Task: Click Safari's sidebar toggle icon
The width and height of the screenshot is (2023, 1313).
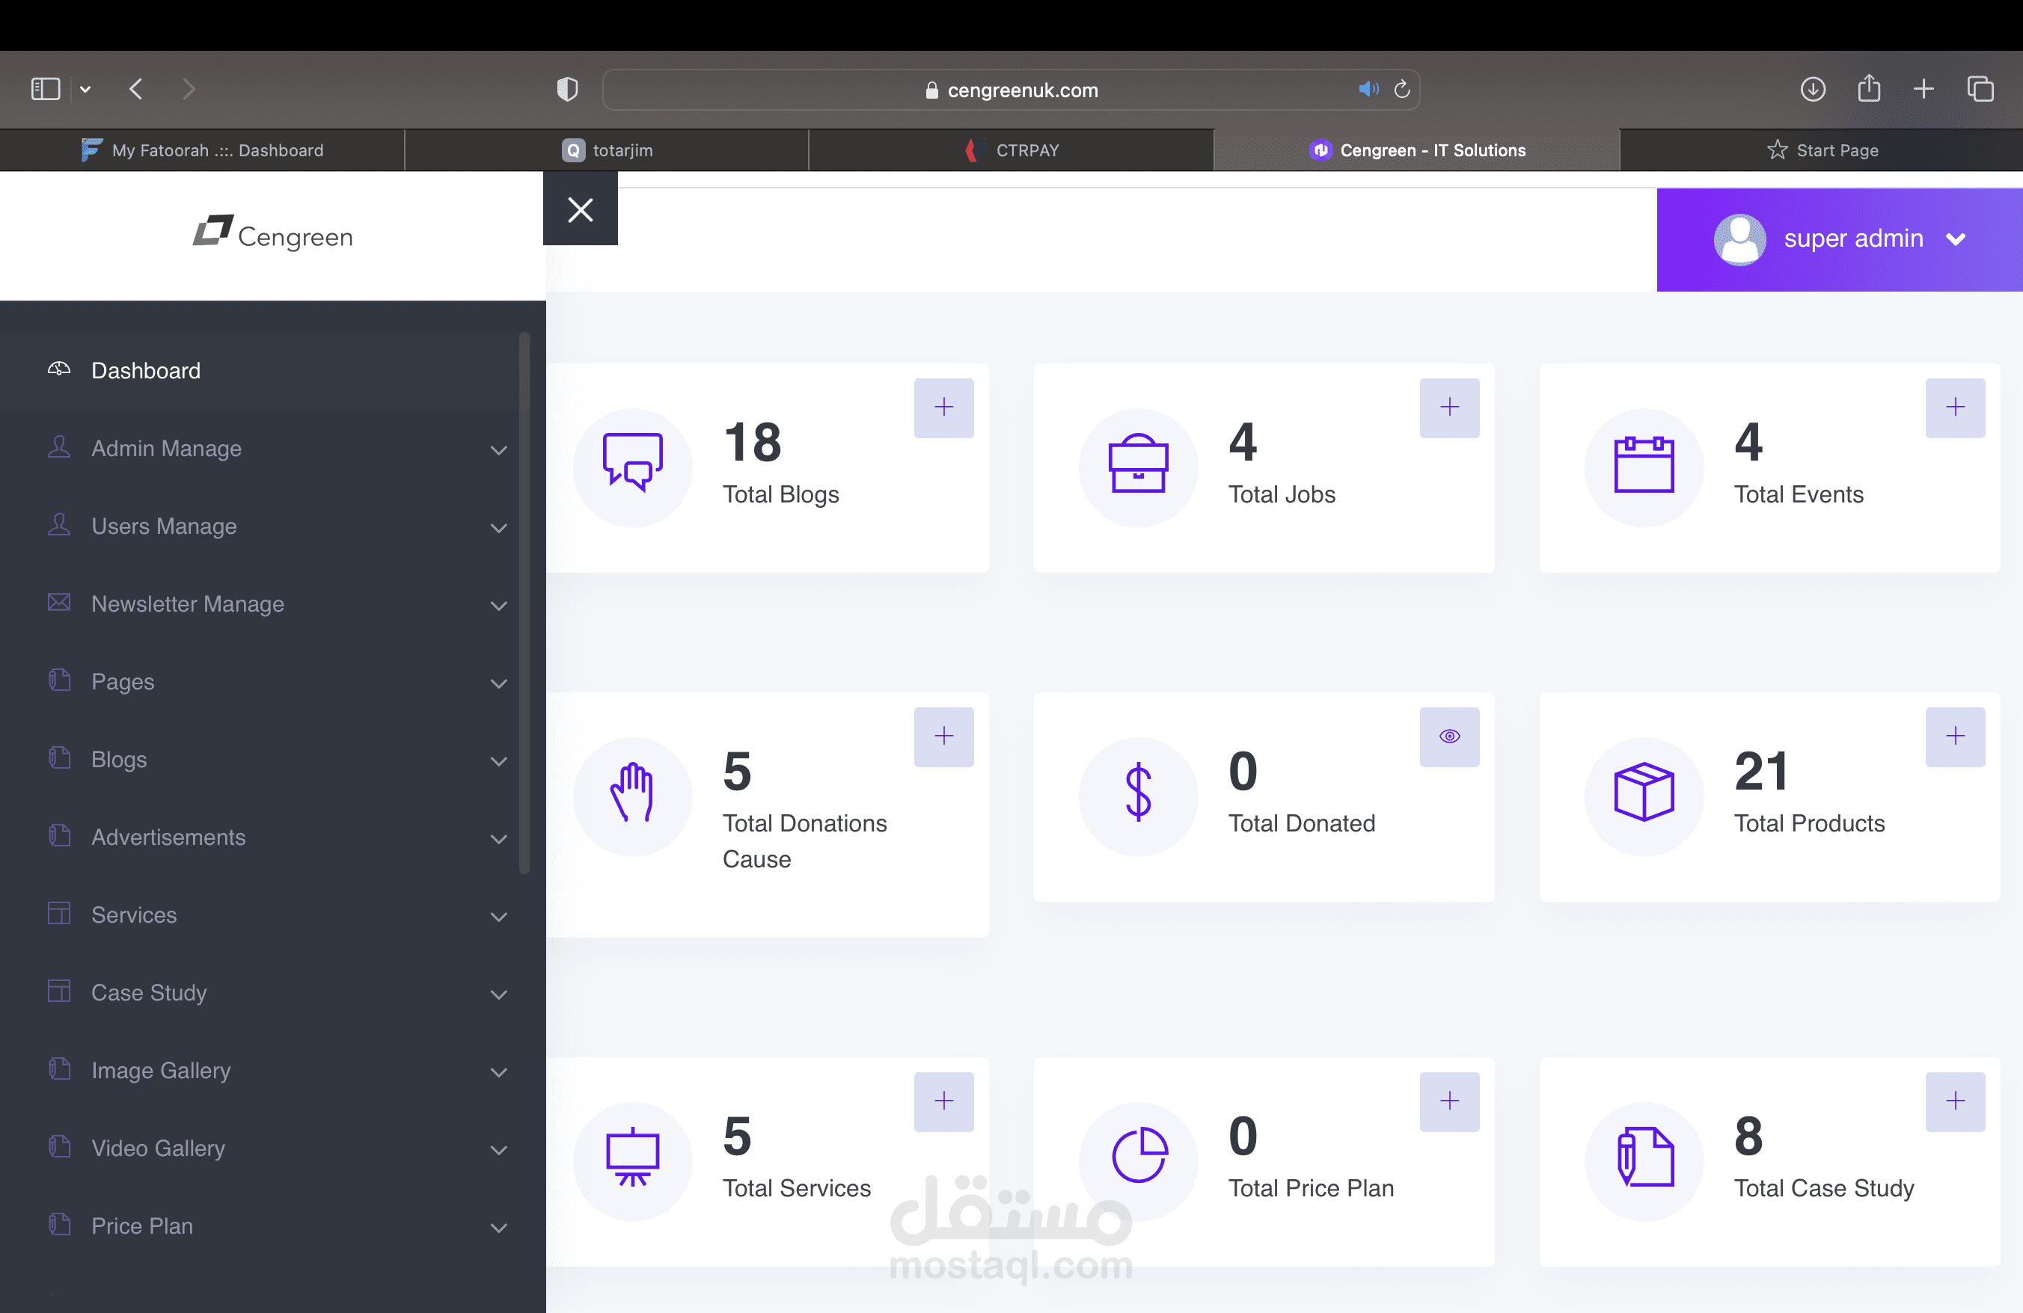Action: click(46, 88)
